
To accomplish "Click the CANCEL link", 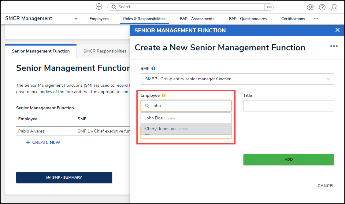I will [326, 186].
